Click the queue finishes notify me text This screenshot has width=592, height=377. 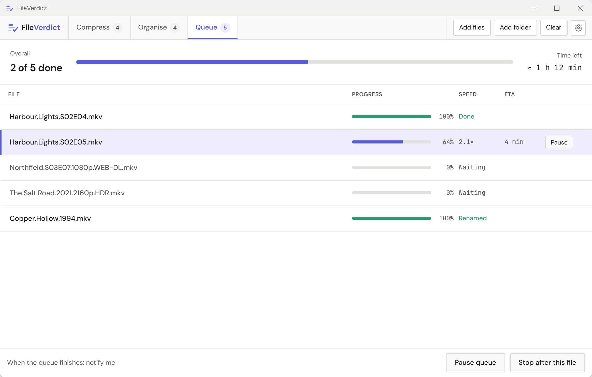point(61,362)
